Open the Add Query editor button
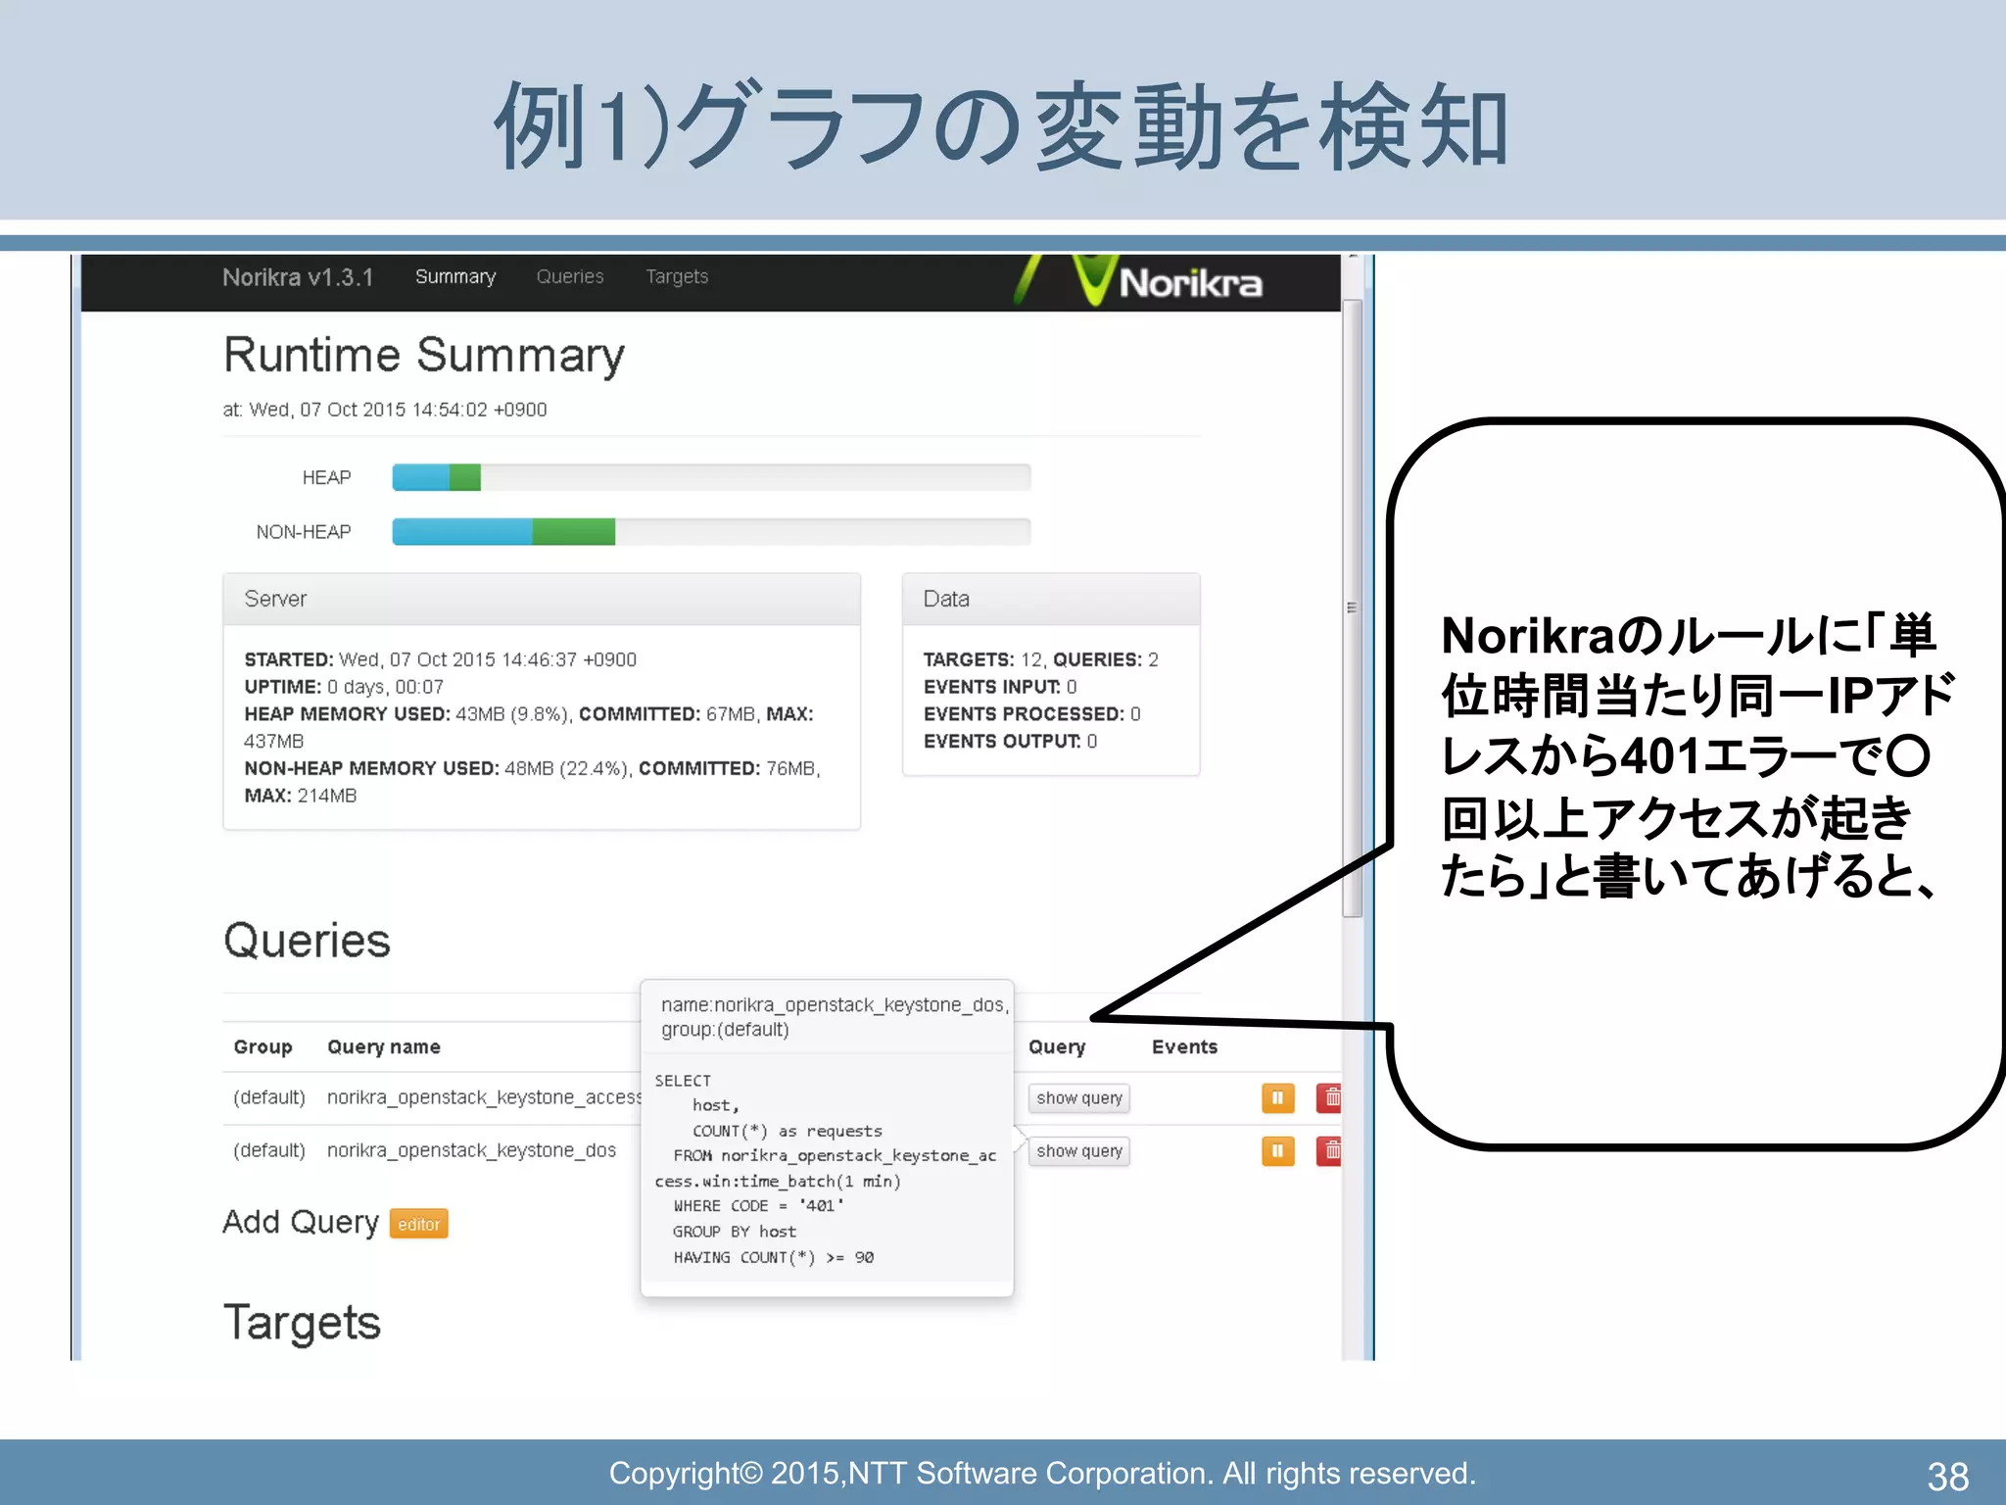Screen dimensions: 2006x1505 tap(419, 1224)
